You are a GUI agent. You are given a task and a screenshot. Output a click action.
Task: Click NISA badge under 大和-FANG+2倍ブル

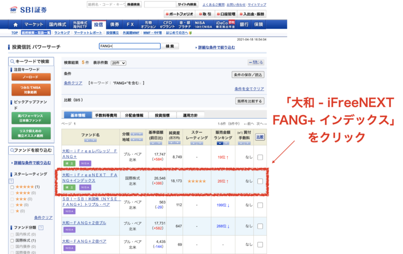(x=70, y=230)
